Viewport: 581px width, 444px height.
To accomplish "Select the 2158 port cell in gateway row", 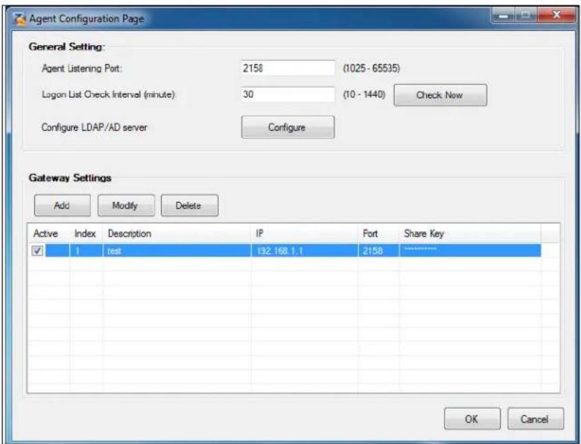I will (x=378, y=251).
